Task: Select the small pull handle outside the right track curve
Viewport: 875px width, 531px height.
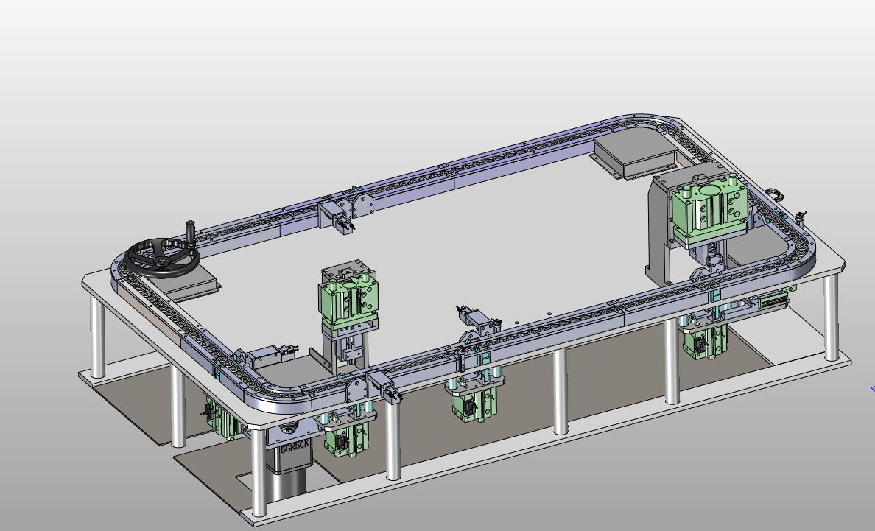Action: tap(773, 194)
